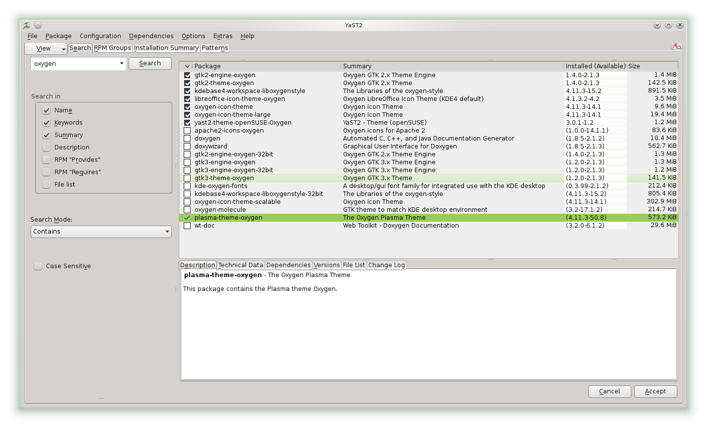Image resolution: width=707 pixels, height=429 pixels.
Task: Mark kde-oxygen-fonts status box
Action: coord(187,186)
